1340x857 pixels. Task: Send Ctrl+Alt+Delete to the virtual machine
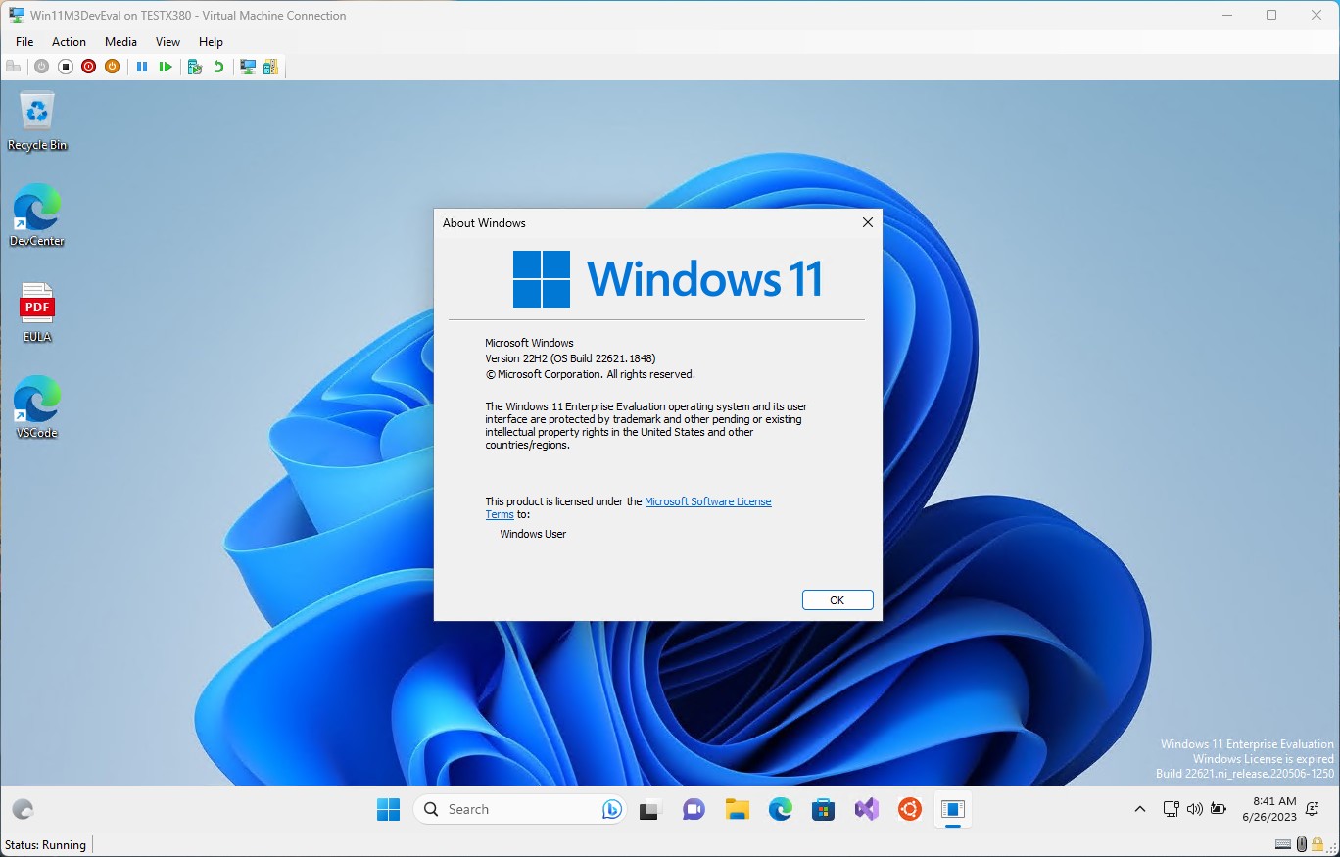tap(13, 67)
